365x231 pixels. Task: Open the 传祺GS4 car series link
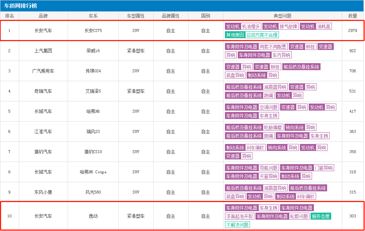pyautogui.click(x=93, y=71)
